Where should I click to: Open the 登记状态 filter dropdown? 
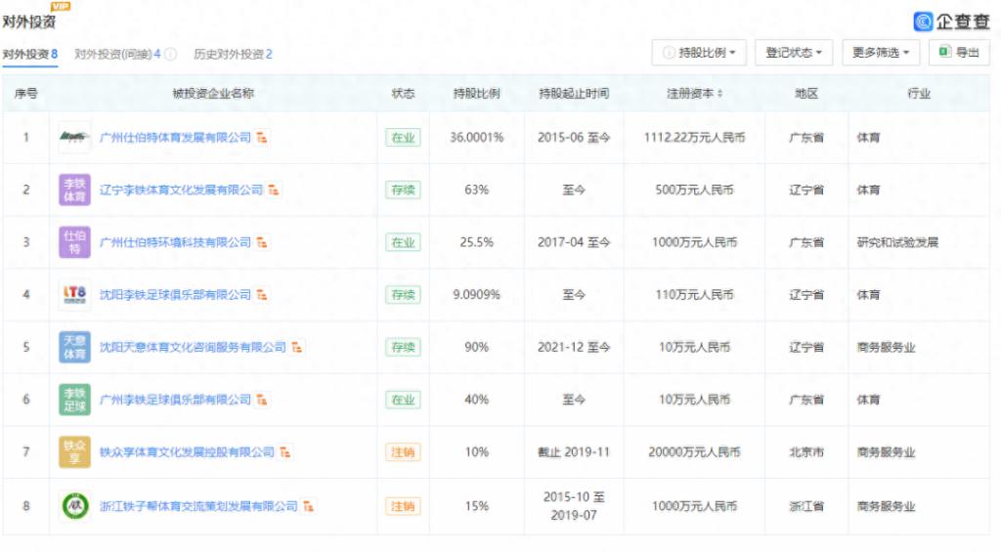[793, 53]
